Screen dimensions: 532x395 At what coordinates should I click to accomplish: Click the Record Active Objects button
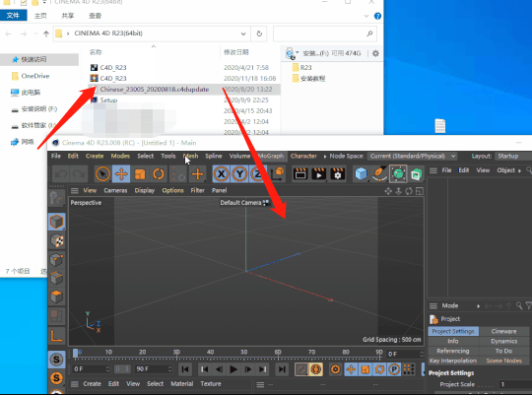300,369
